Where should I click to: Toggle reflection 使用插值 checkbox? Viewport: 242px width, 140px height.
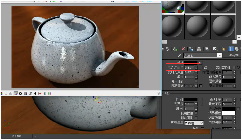tap(196, 81)
